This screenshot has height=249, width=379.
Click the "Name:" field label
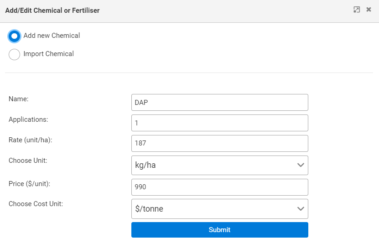pyautogui.click(x=19, y=99)
